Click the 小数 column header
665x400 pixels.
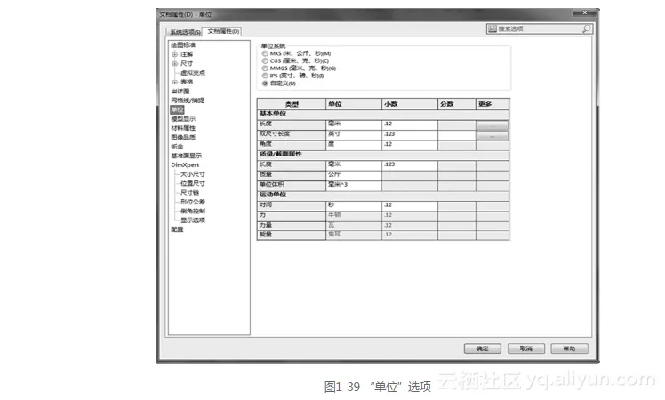click(x=410, y=104)
